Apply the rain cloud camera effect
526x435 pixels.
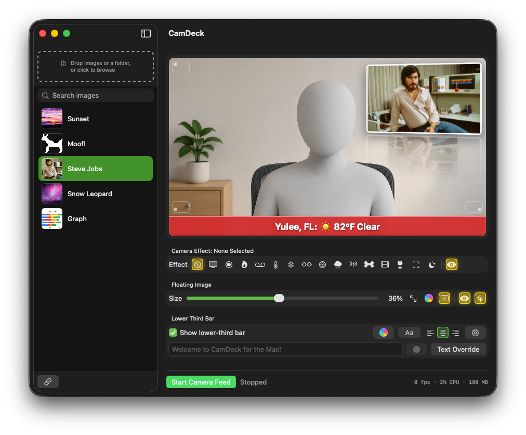tap(338, 265)
